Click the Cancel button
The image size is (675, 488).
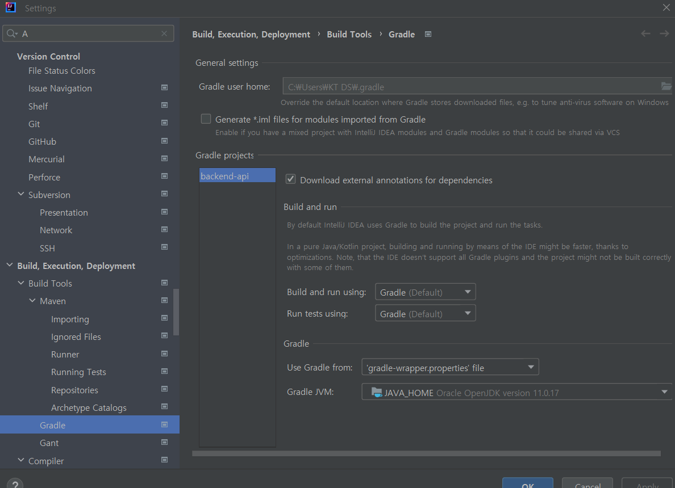587,483
